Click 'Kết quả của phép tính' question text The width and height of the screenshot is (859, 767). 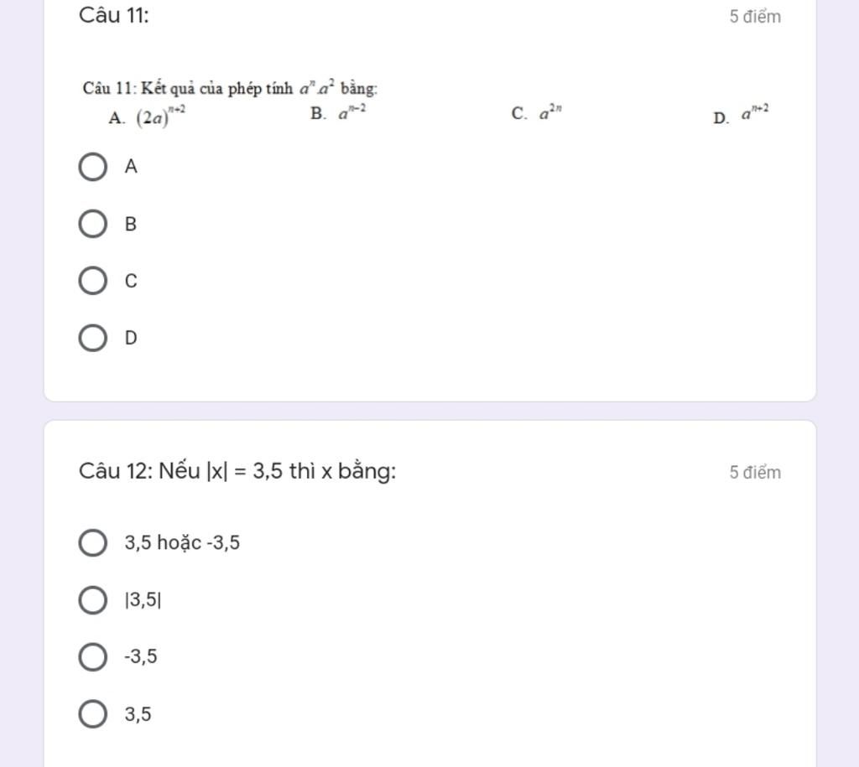(216, 88)
